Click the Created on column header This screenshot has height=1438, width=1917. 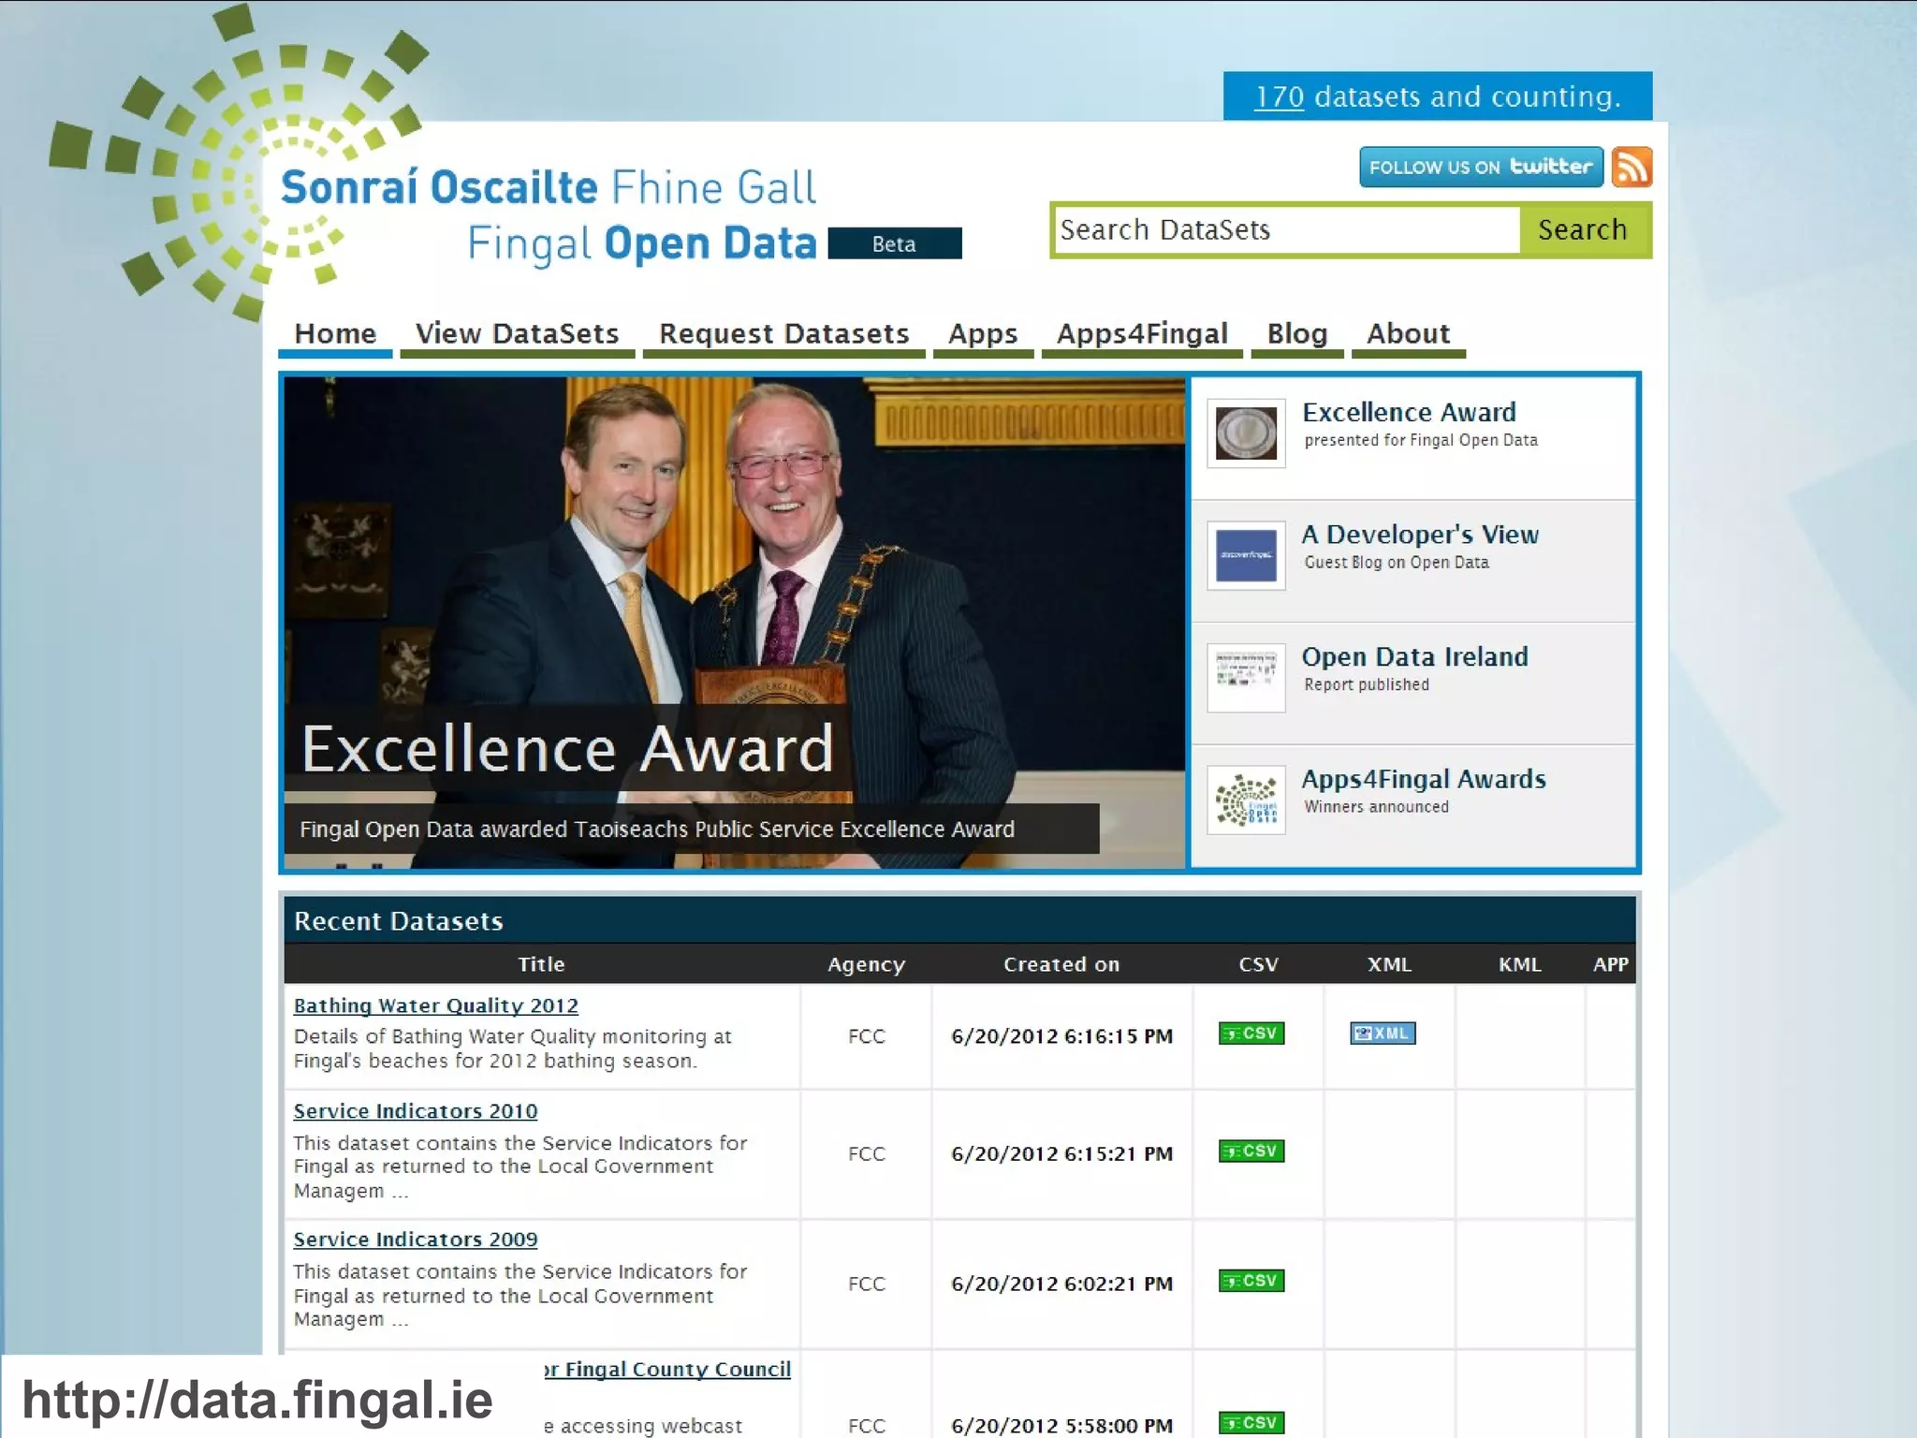(x=1061, y=964)
